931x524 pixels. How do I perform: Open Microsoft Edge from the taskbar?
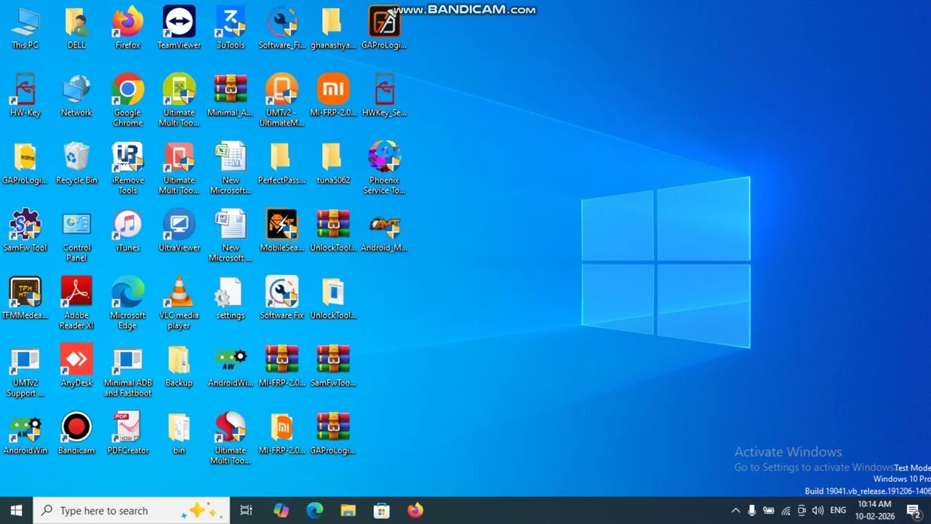[314, 510]
